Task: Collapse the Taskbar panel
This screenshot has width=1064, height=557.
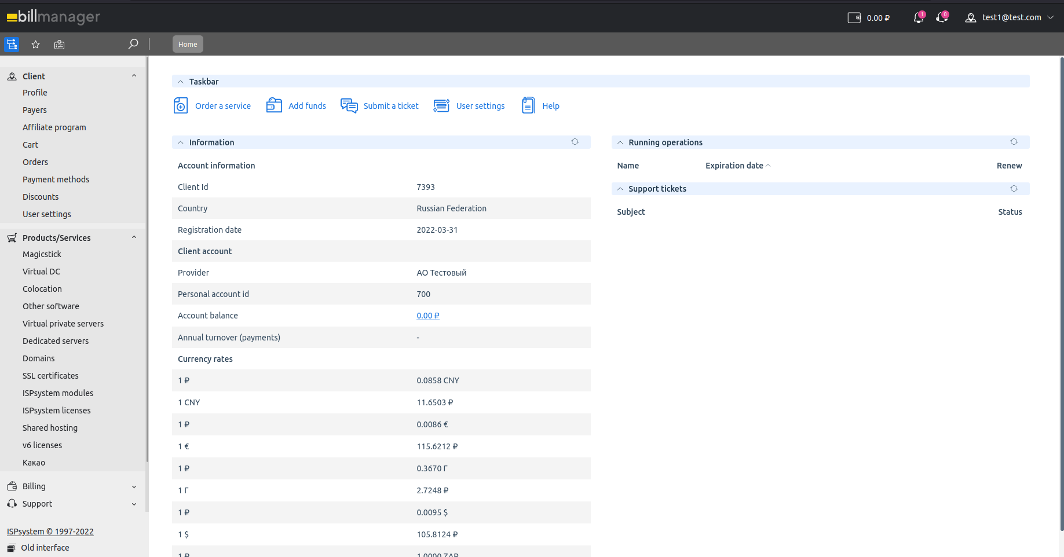Action: pos(181,82)
